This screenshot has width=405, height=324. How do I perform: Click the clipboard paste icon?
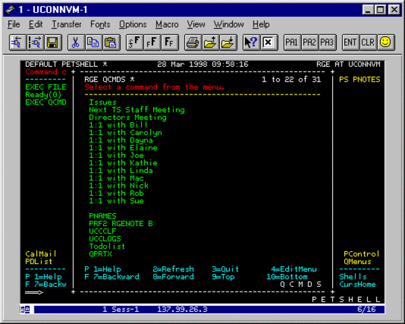click(x=111, y=43)
